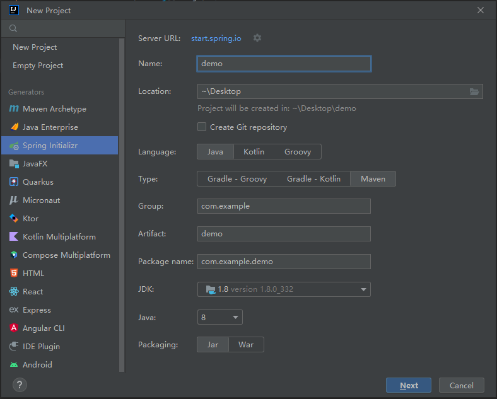Select the Quarkus generator icon

(14, 182)
